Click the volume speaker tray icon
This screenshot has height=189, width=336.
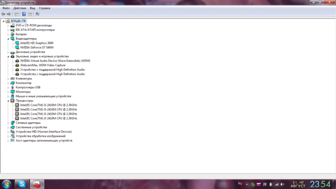point(282,184)
